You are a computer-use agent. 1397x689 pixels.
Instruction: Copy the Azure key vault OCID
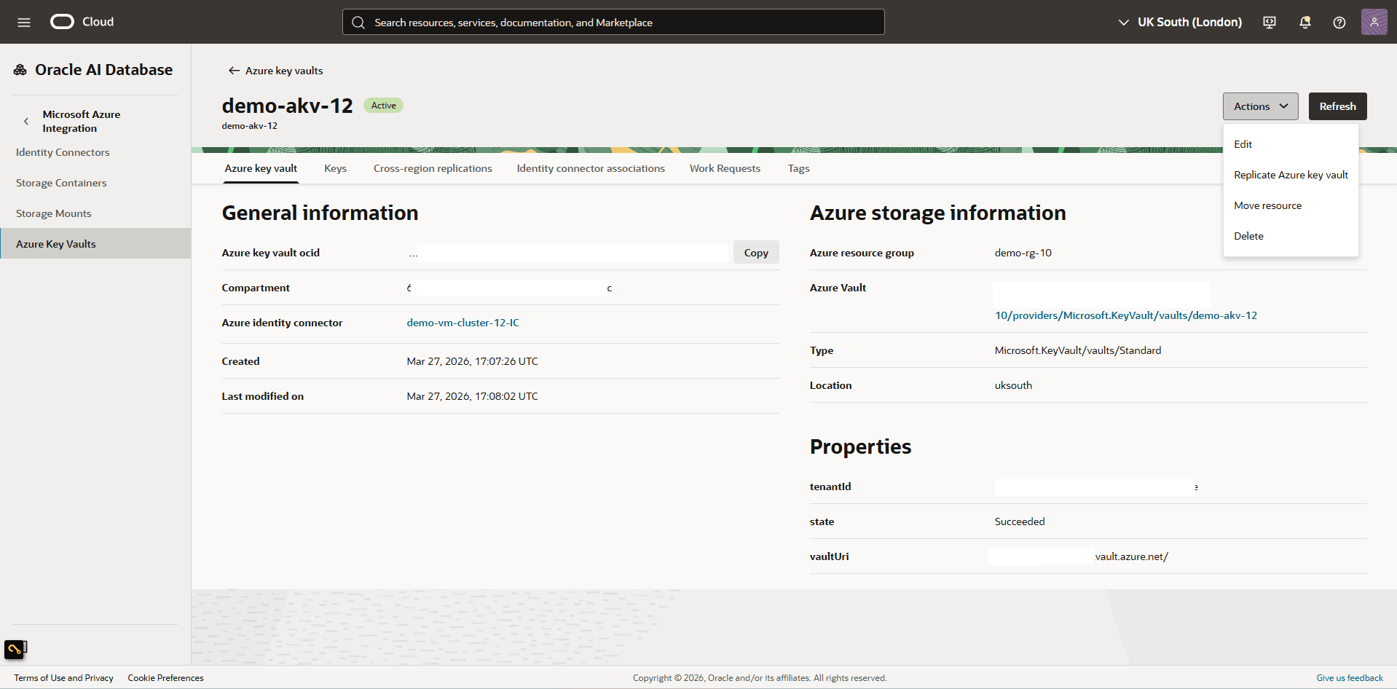755,252
